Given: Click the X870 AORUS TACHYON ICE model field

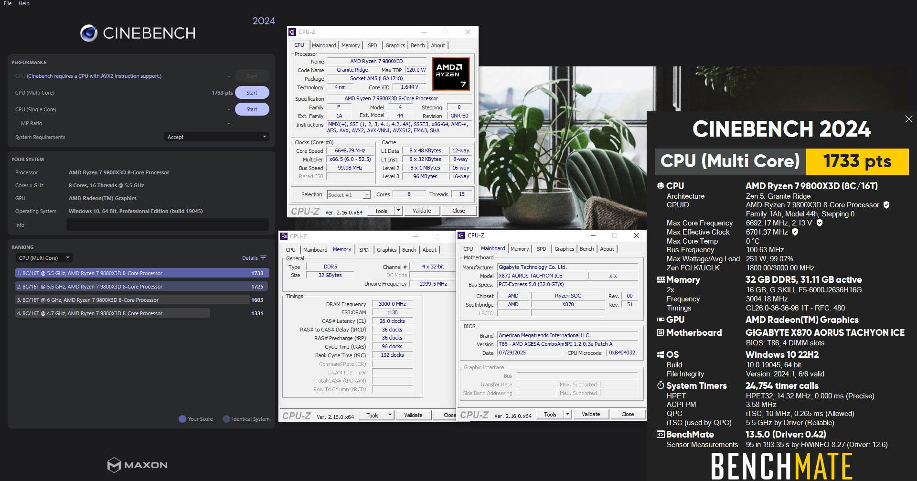Looking at the screenshot, I should tap(542, 276).
